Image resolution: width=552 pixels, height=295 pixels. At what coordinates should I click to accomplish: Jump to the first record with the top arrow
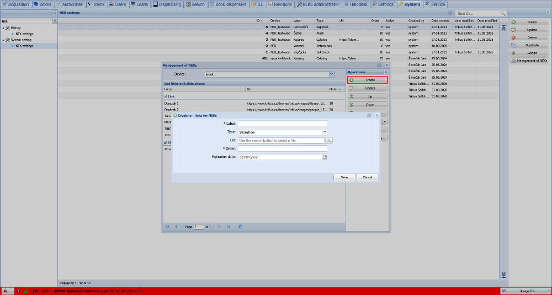[503, 28]
